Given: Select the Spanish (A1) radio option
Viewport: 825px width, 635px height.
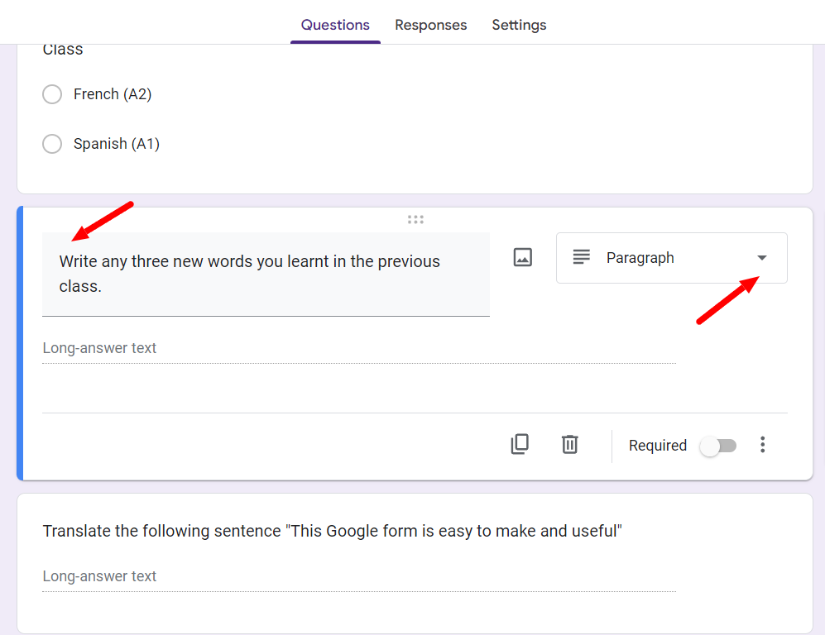Looking at the screenshot, I should point(52,144).
